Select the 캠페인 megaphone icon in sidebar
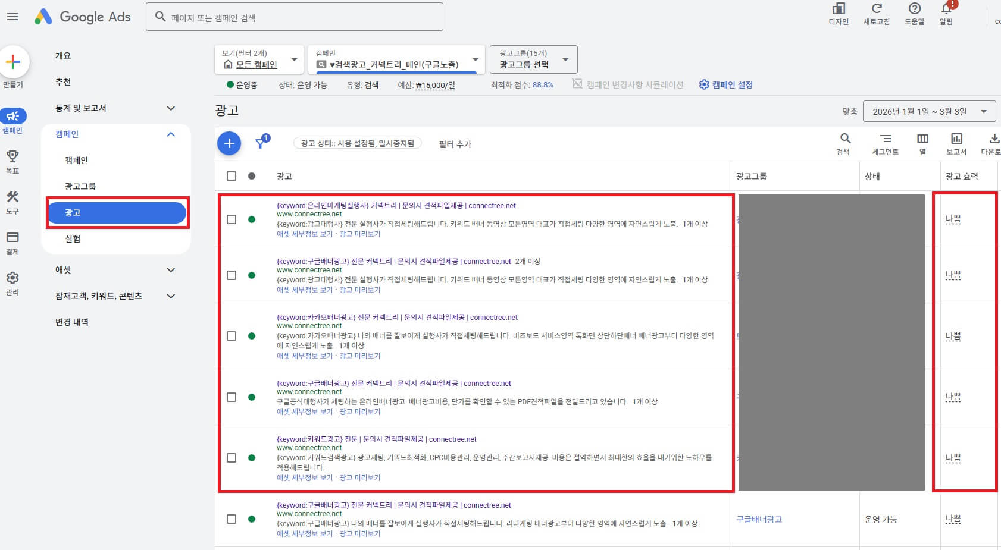 [x=12, y=116]
